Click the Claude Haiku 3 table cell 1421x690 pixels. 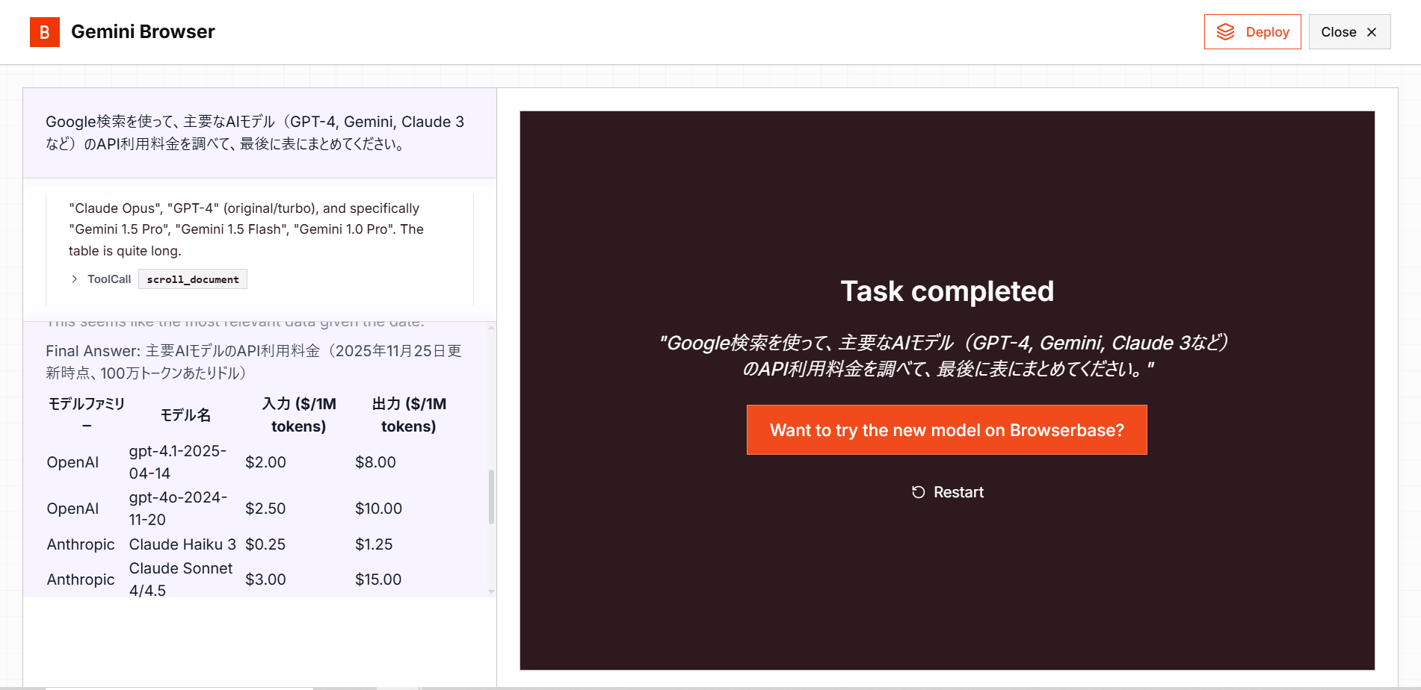(182, 544)
